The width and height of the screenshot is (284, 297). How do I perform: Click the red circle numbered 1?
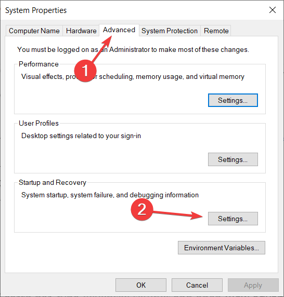[85, 71]
